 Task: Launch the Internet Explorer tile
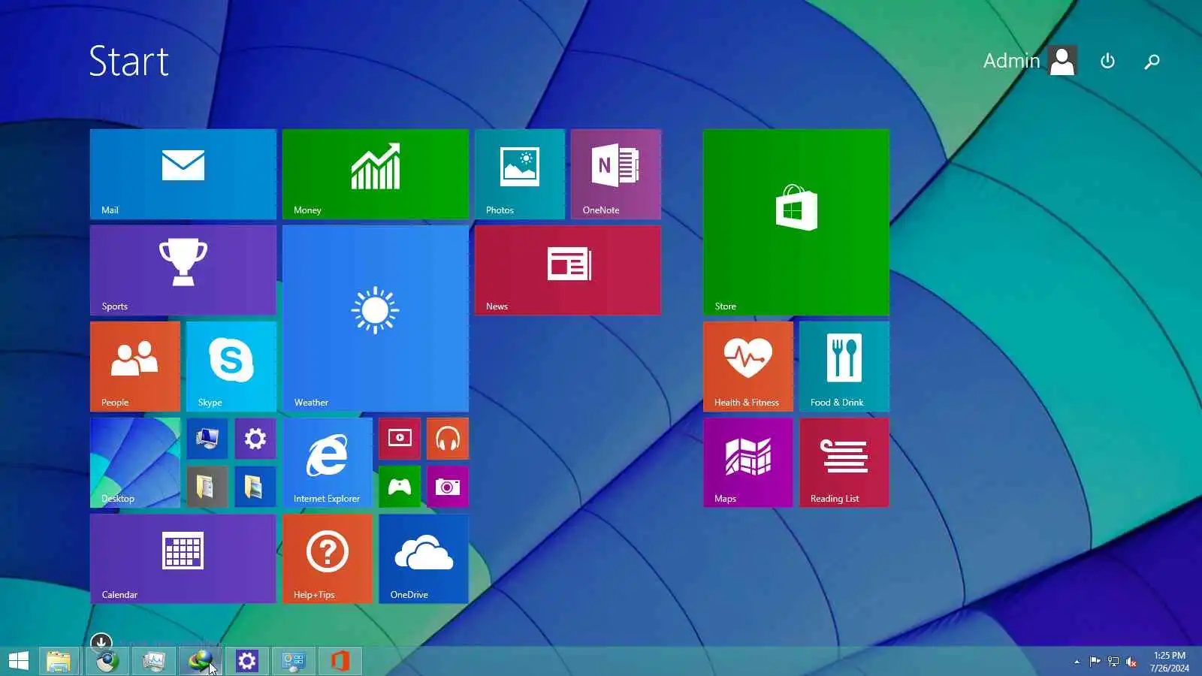click(328, 463)
